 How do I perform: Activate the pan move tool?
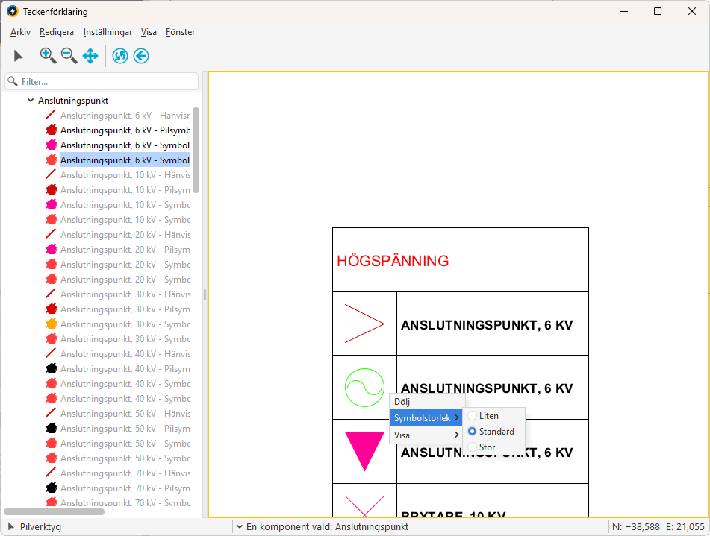90,56
